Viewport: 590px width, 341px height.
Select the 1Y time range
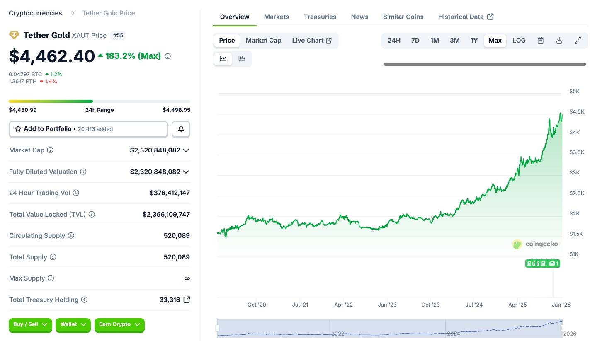click(x=474, y=40)
